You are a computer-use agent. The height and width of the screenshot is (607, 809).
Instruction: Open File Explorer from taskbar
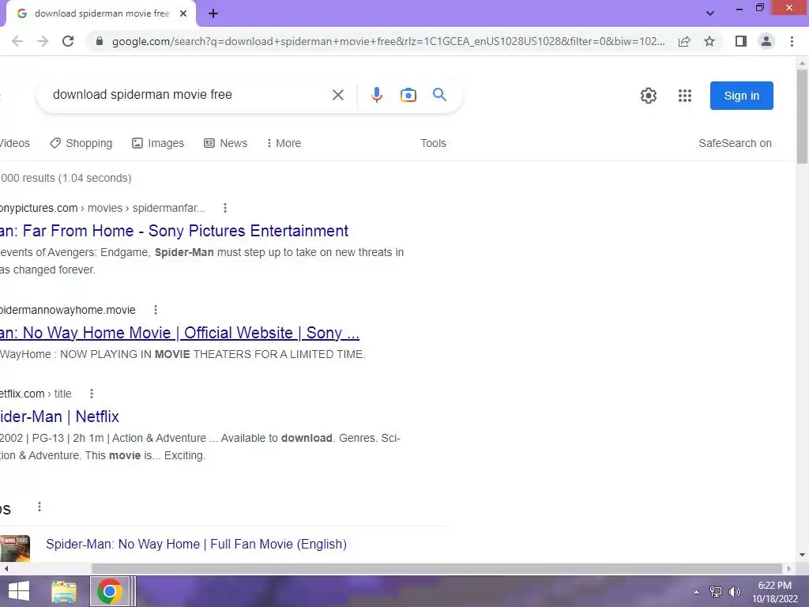64,591
